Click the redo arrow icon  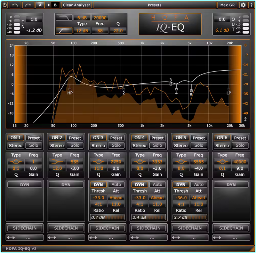point(28,5)
